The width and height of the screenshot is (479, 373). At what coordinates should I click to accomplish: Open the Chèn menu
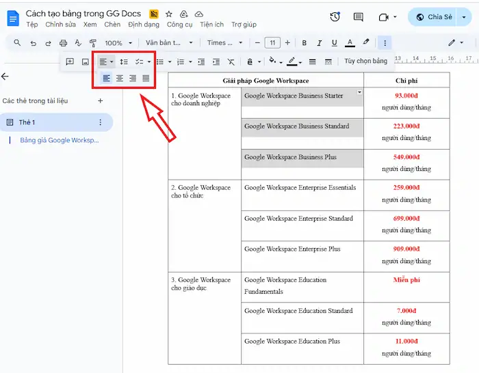pyautogui.click(x=112, y=25)
